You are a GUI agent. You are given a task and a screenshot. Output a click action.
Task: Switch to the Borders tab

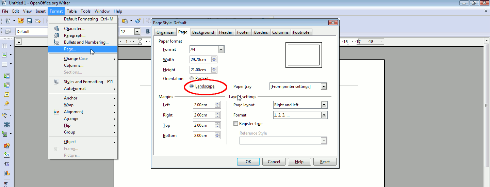(x=261, y=32)
